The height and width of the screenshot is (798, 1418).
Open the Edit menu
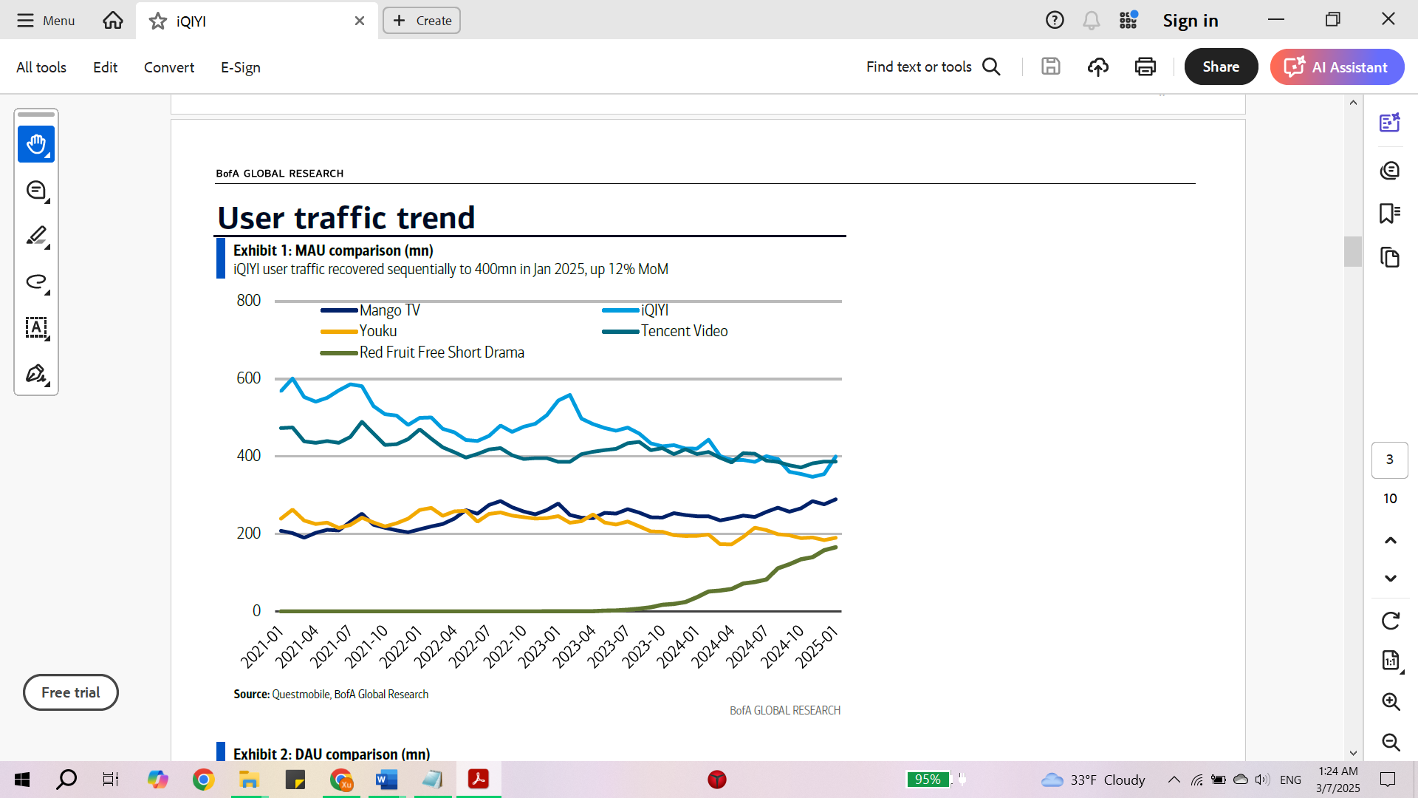click(x=106, y=67)
